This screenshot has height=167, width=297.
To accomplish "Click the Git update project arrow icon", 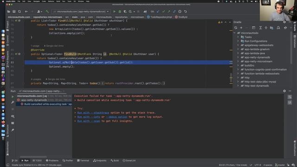I will coord(158,12).
